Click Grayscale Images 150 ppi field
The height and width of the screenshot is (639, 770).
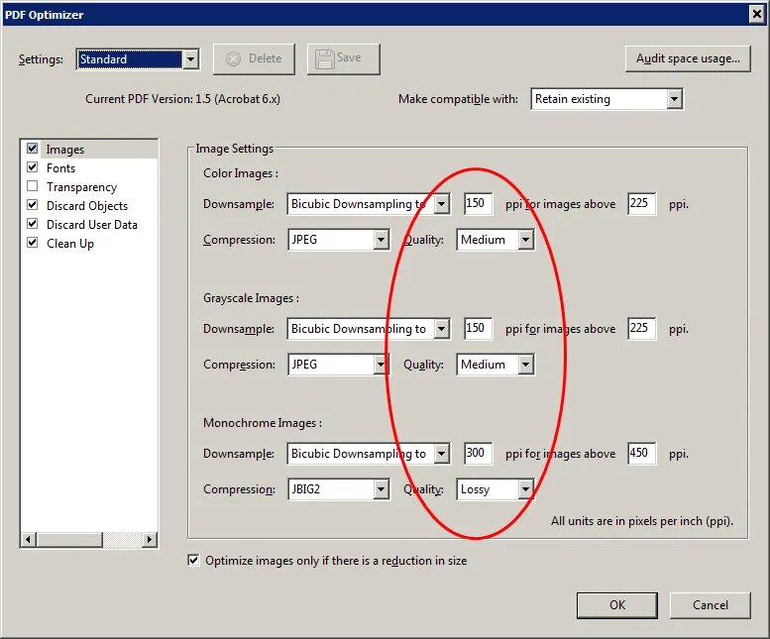point(478,328)
